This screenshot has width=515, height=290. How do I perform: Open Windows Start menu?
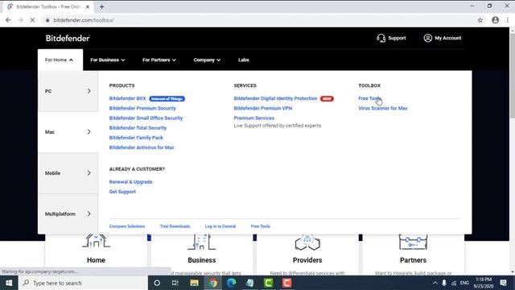[x=9, y=283]
